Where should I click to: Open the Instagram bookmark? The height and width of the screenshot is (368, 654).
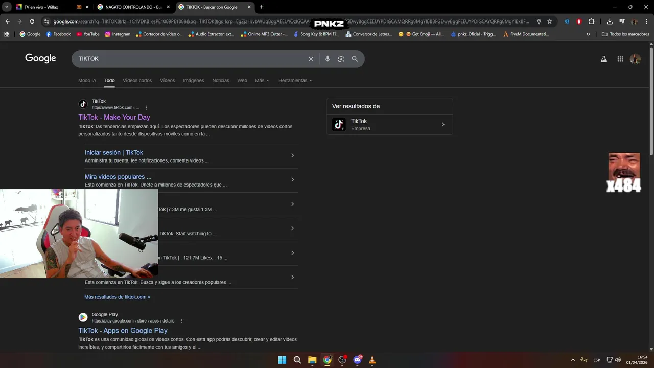point(118,34)
